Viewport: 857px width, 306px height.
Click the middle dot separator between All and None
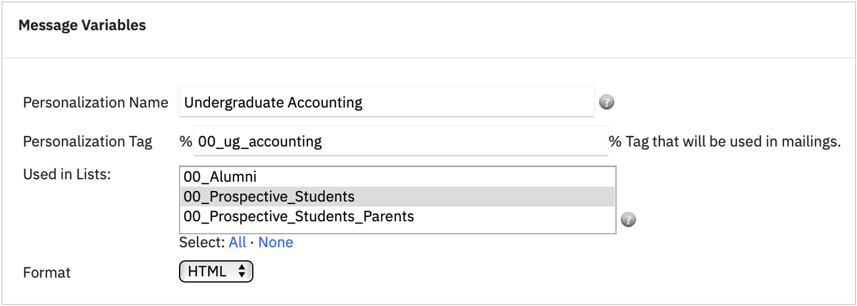tap(252, 243)
